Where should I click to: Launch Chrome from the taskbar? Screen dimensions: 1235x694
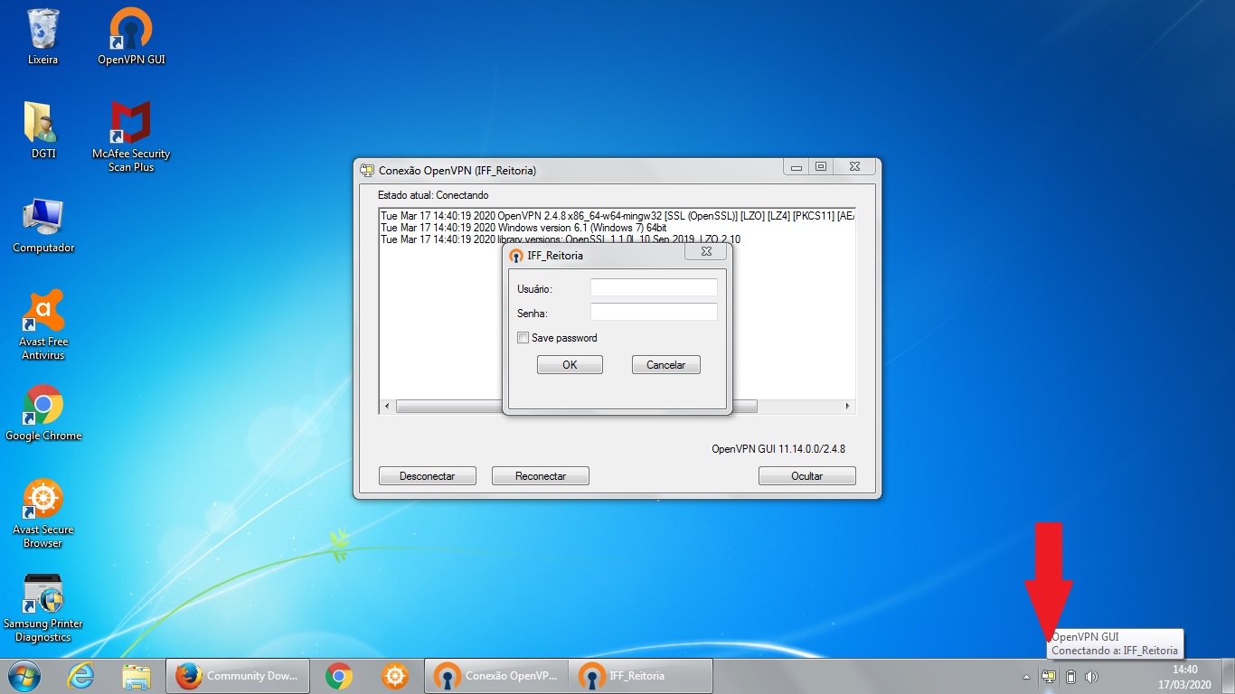(x=339, y=676)
